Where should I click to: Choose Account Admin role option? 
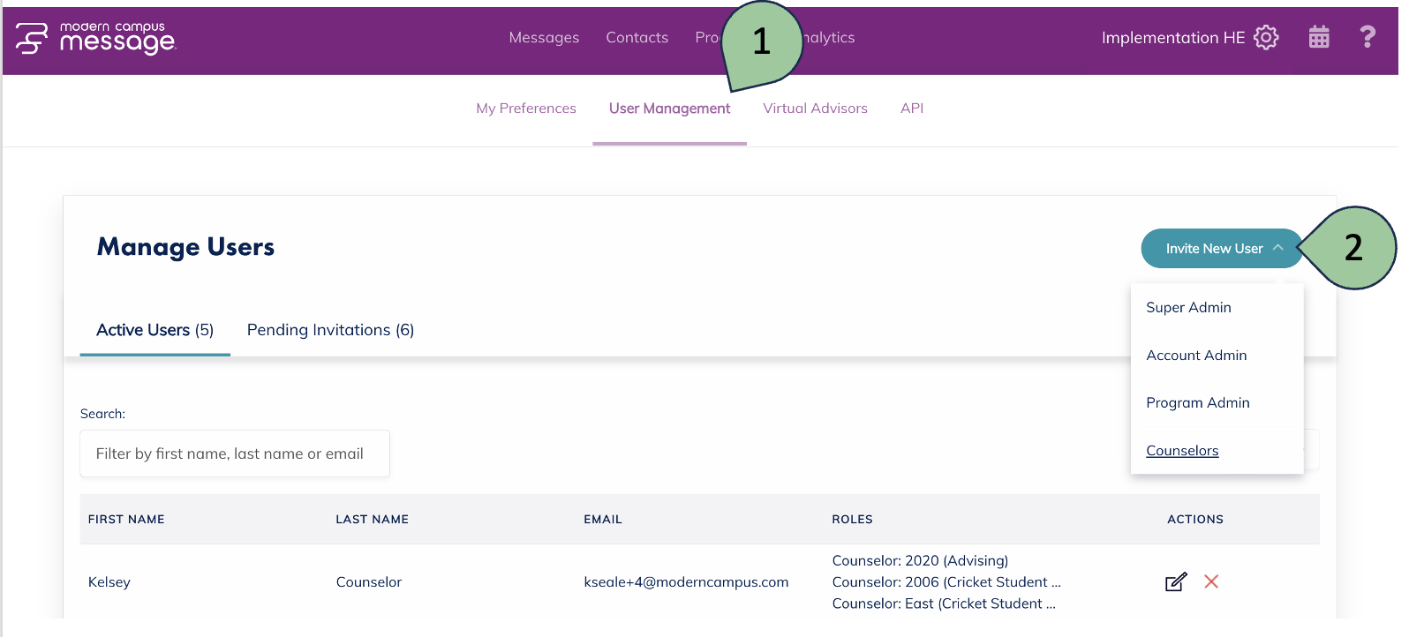[1196, 356]
